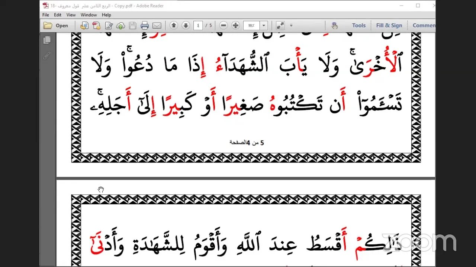Show page thumbnails panel icon
The image size is (476, 267).
(47, 40)
